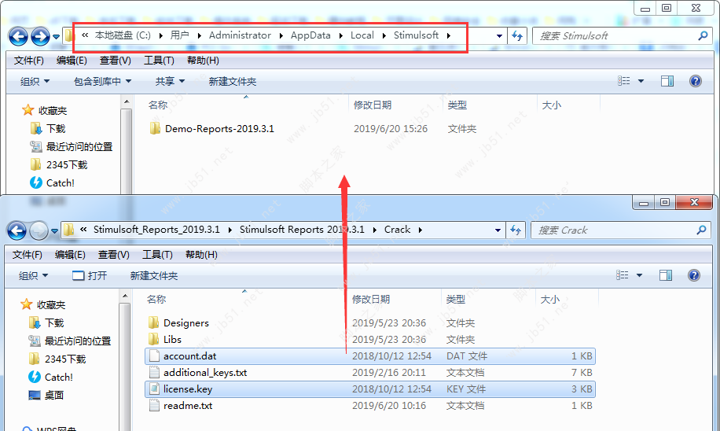The height and width of the screenshot is (431, 720).
Task: Select the readme.txt file icon
Action: pos(154,405)
